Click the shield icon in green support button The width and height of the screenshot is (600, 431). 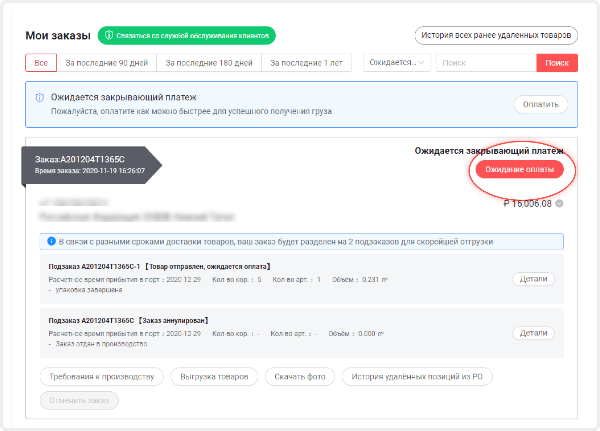[109, 35]
